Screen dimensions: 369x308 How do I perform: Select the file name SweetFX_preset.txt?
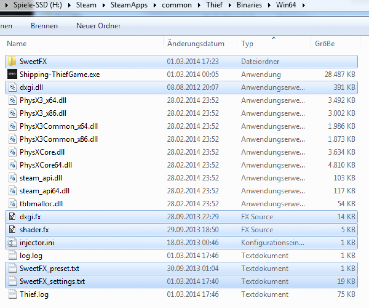tap(50, 268)
